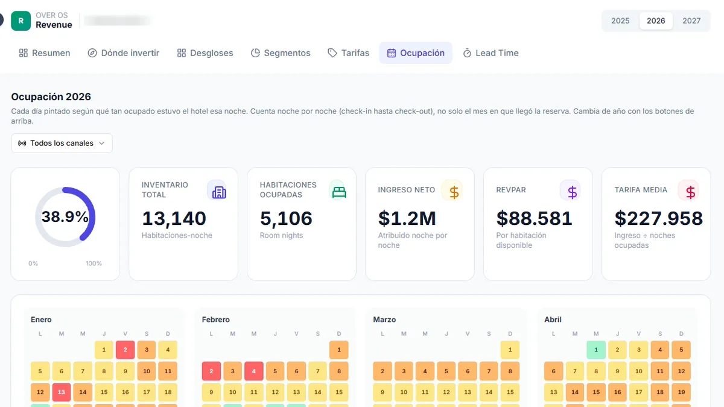The width and height of the screenshot is (724, 407).
Task: Select Enero day 13 red cell
Action: (x=62, y=392)
